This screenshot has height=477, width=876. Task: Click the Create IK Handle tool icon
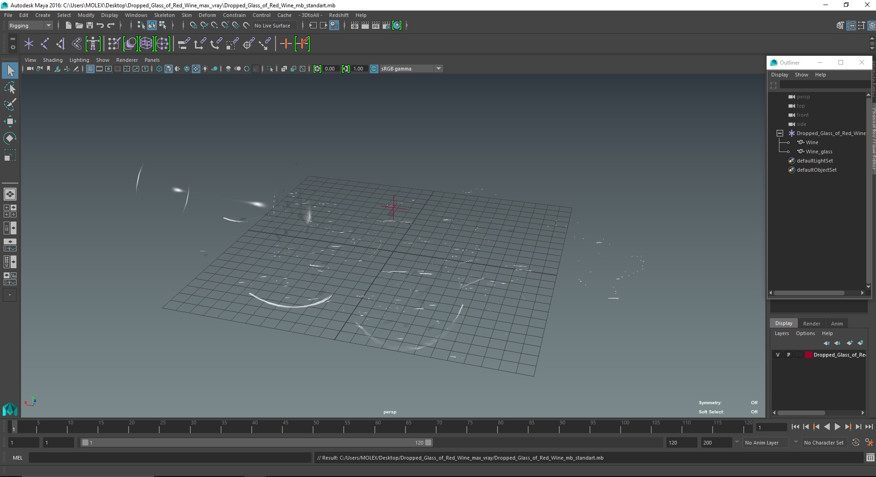[x=60, y=44]
